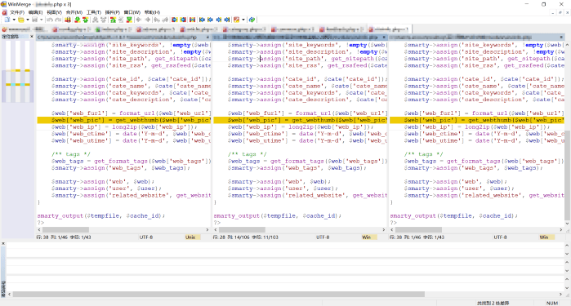Click the right pane scroll-down arrow
The height and width of the screenshot is (306, 571).
(567, 224)
